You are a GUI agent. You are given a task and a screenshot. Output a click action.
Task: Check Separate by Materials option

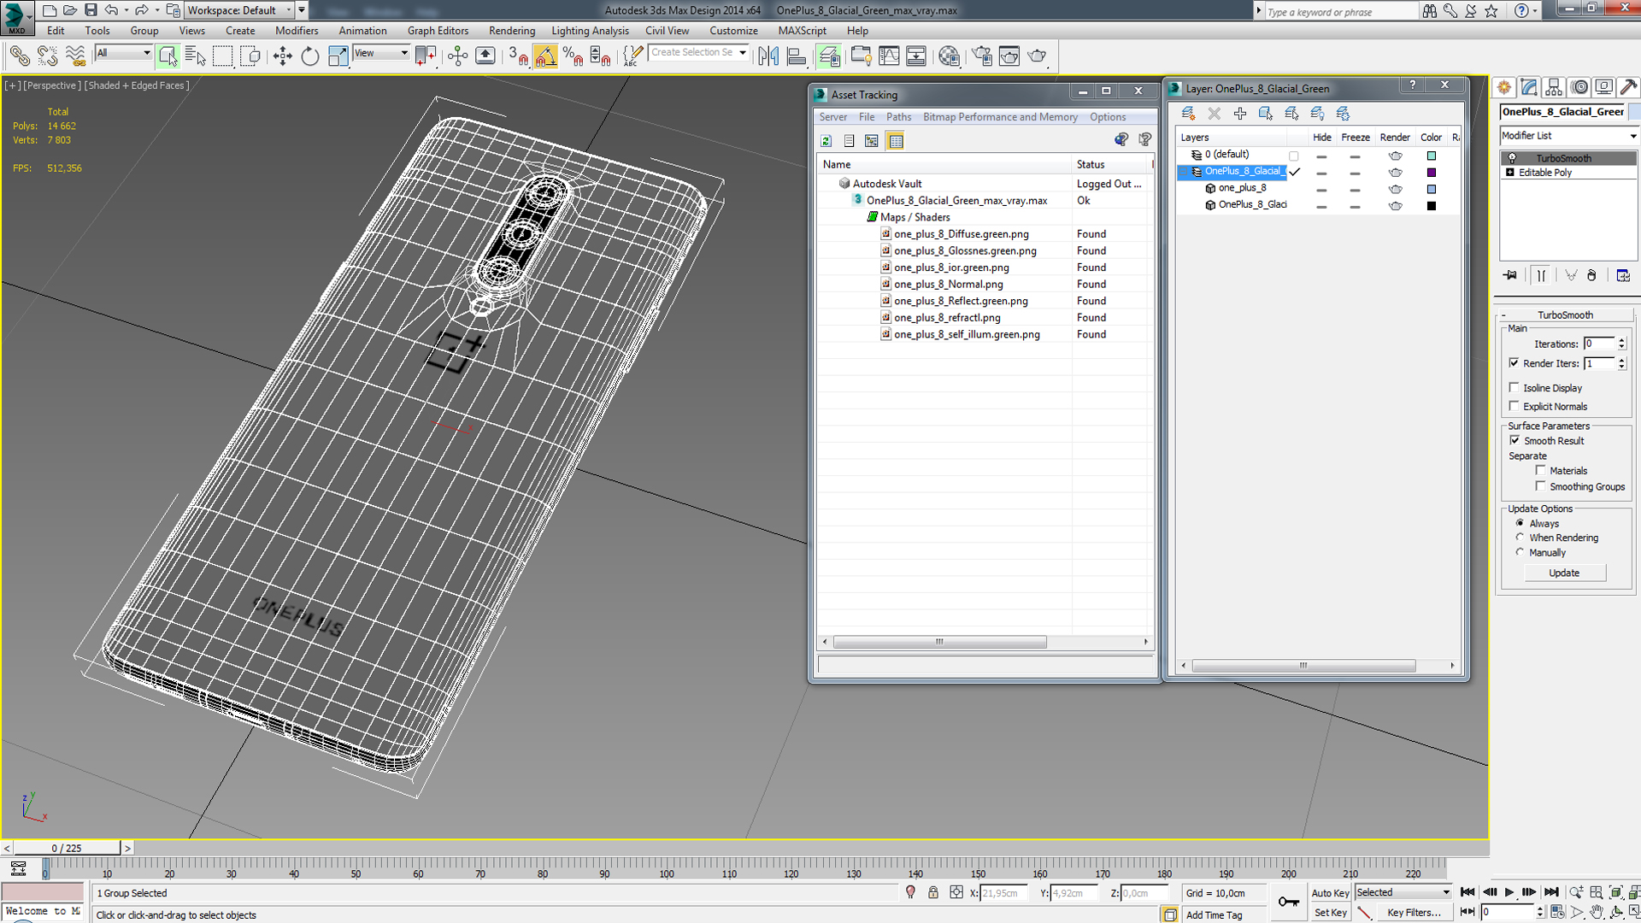pyautogui.click(x=1540, y=470)
